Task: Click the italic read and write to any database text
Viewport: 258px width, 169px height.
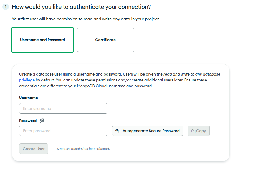Action: tap(192, 74)
